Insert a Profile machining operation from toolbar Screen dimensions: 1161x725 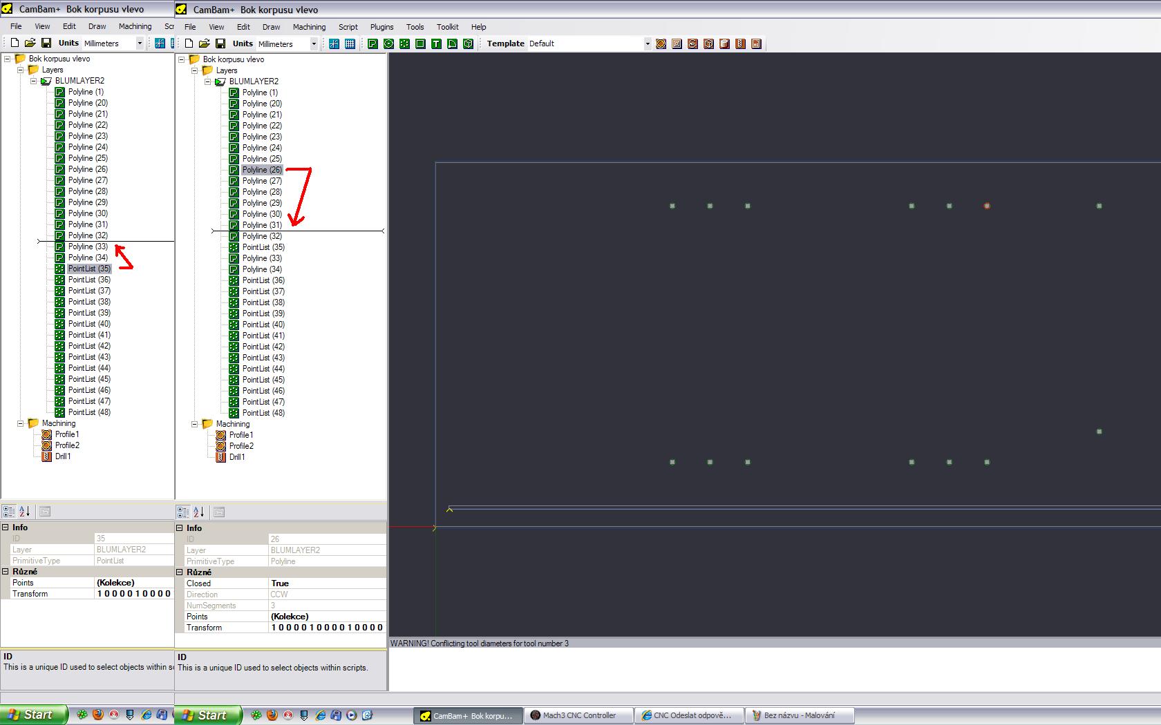click(661, 43)
